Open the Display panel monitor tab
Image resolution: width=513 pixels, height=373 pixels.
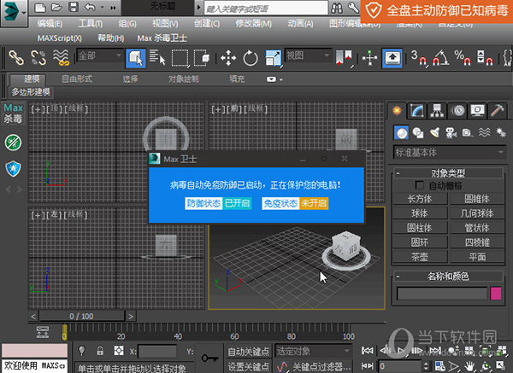[x=478, y=111]
